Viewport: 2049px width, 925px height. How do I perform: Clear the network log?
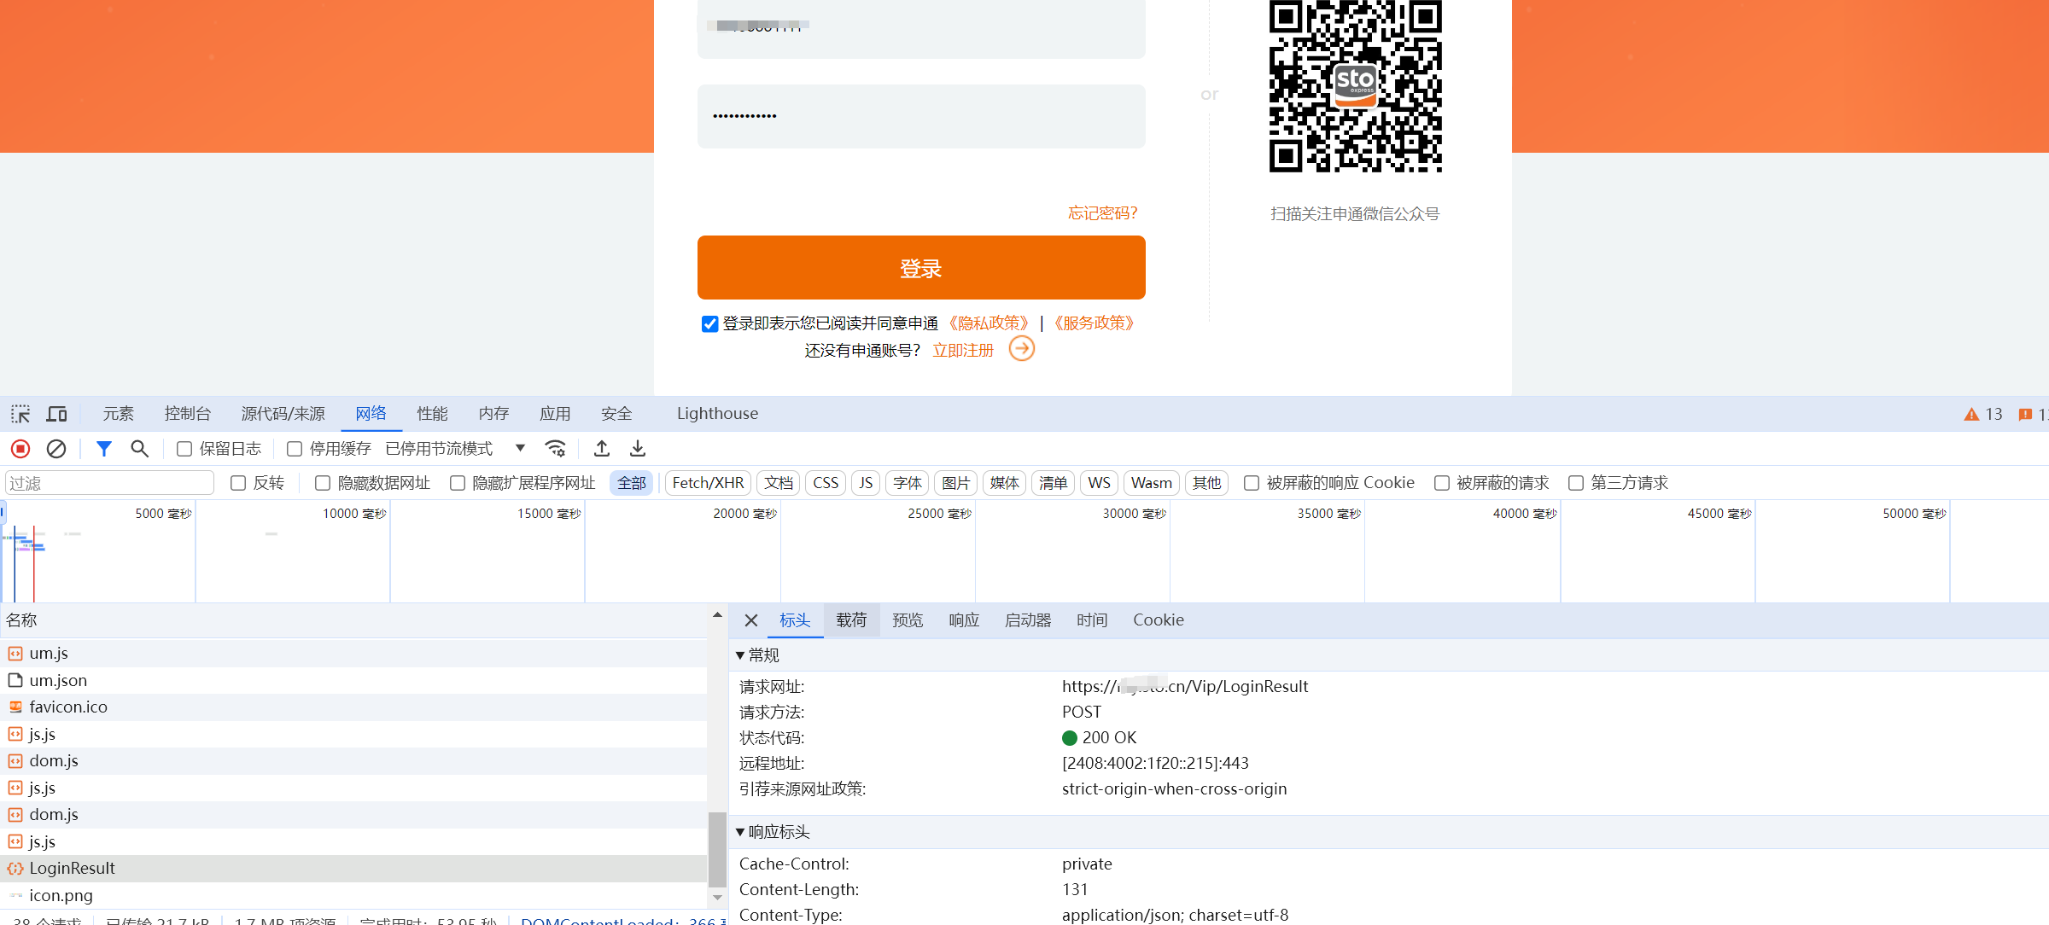tap(56, 449)
